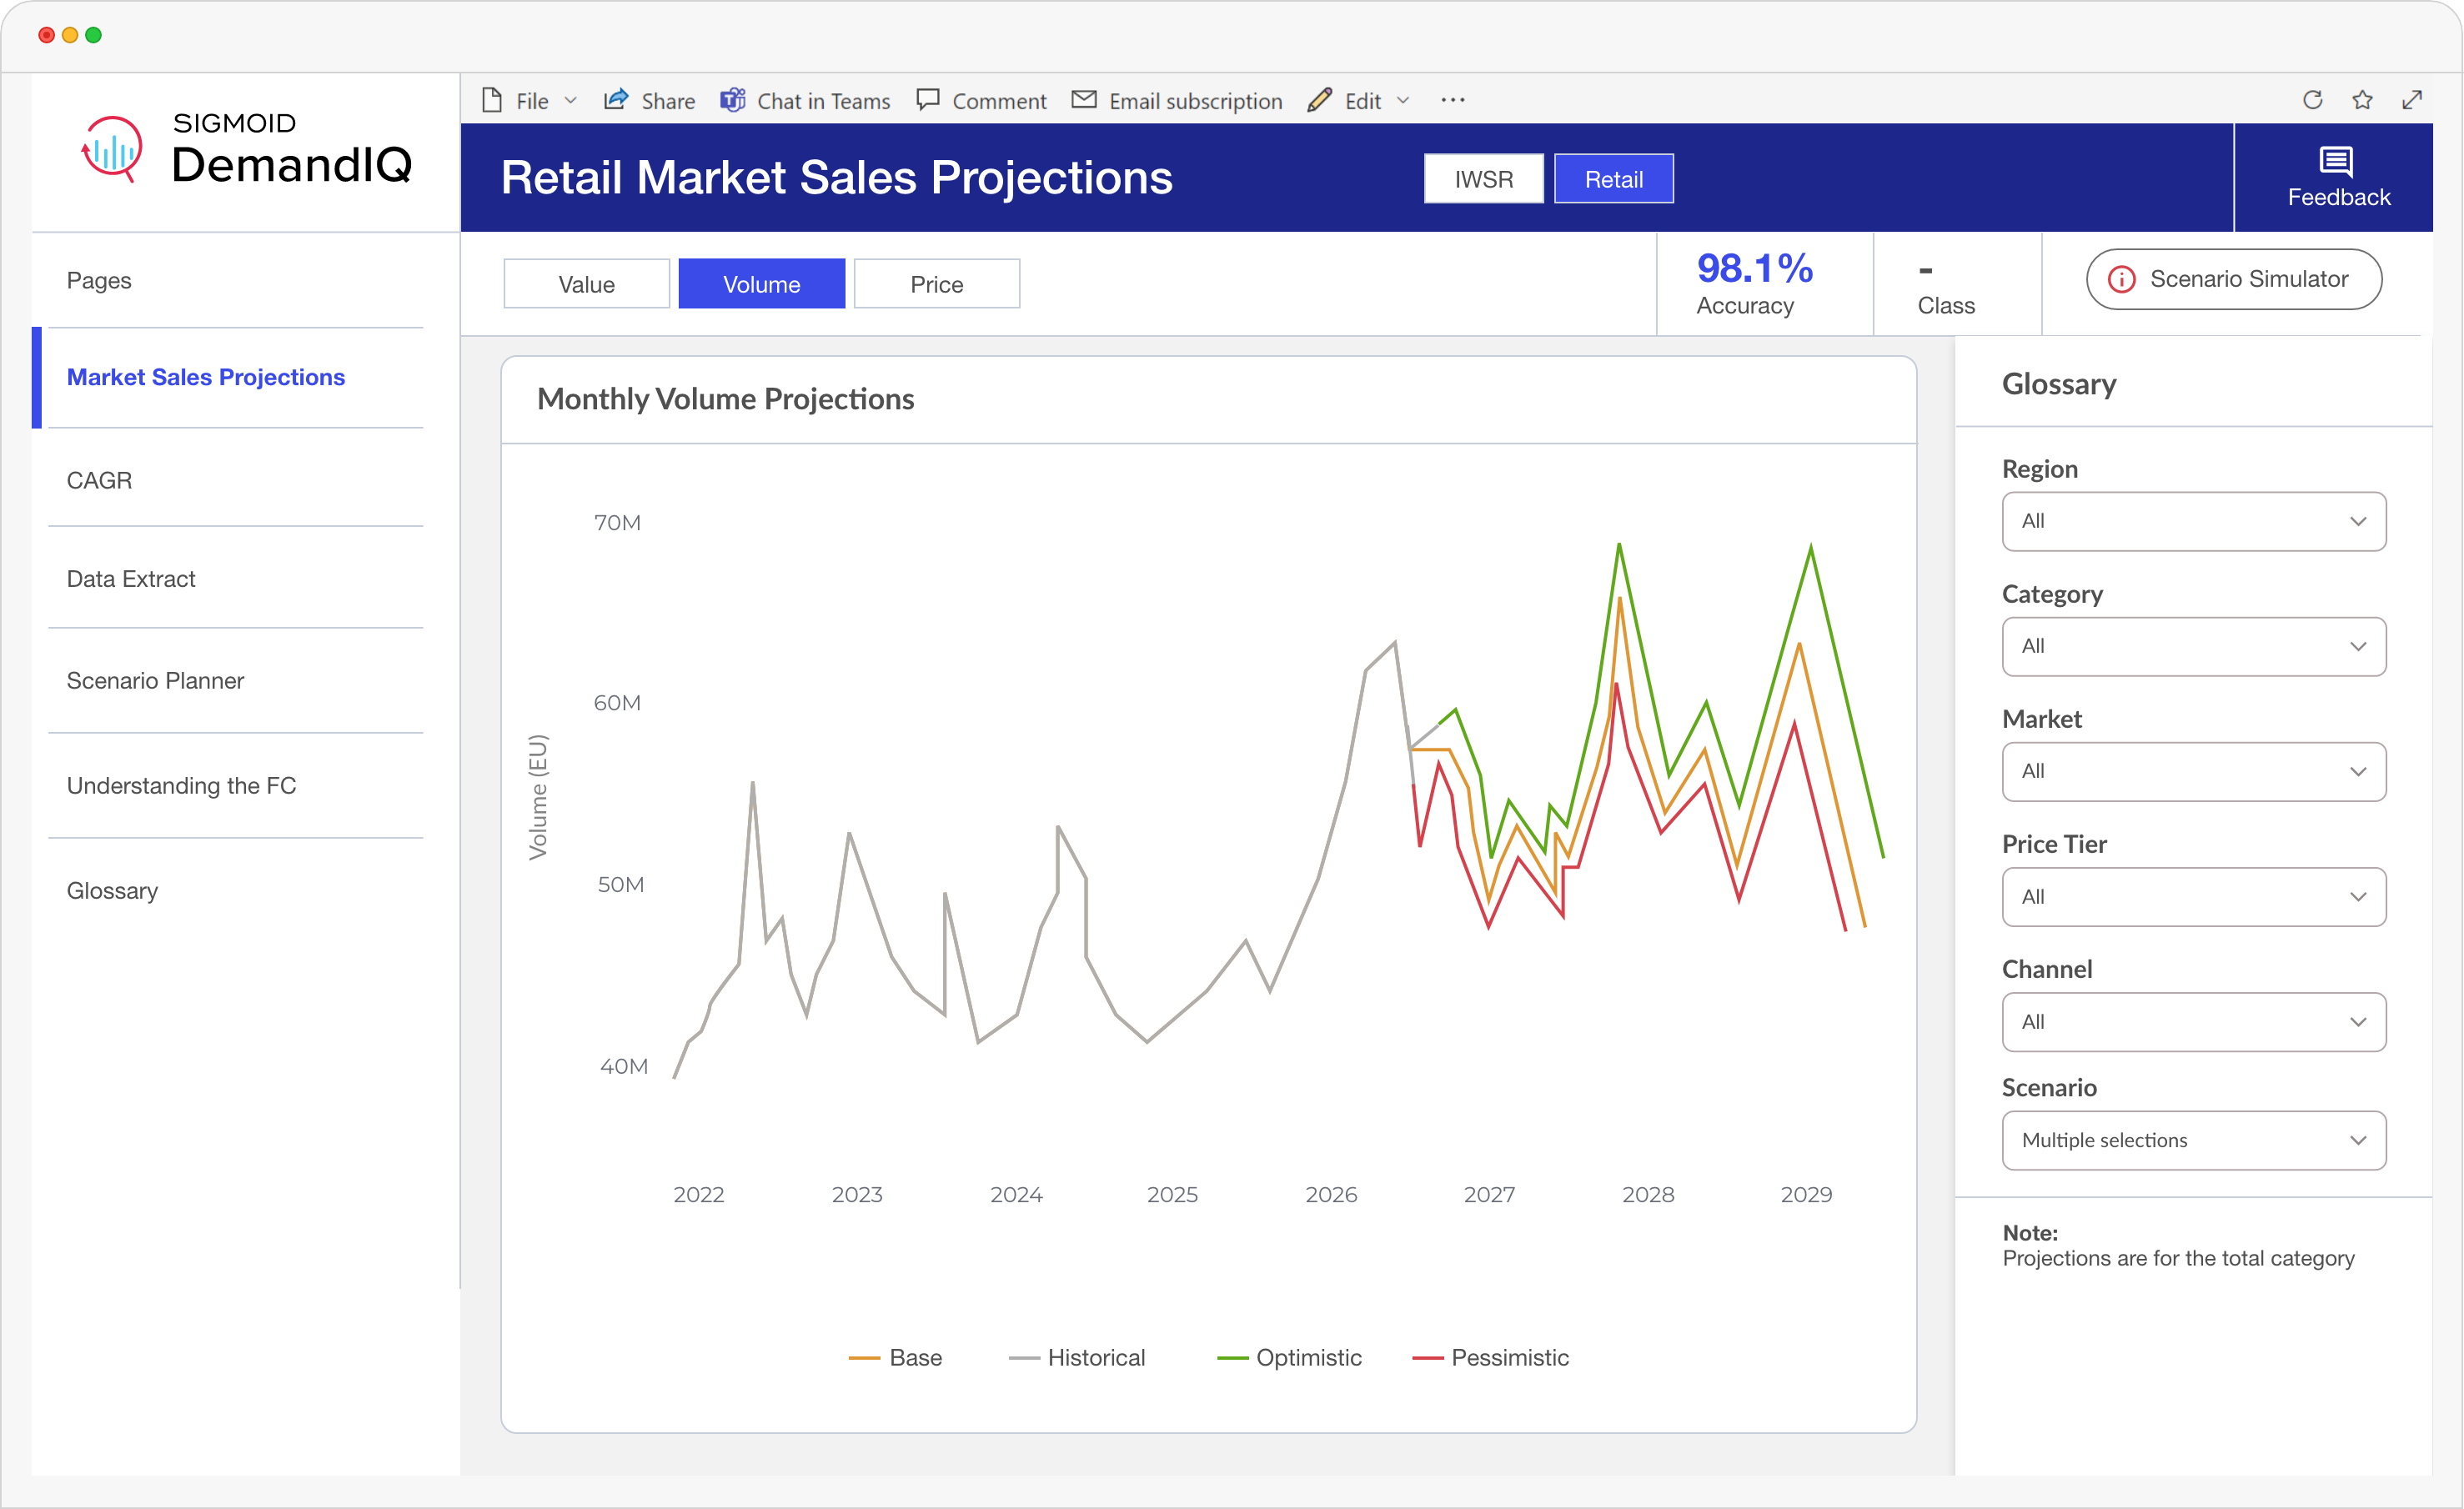The width and height of the screenshot is (2464, 1509).
Task: Click the Comment bubble icon
Action: (x=928, y=100)
